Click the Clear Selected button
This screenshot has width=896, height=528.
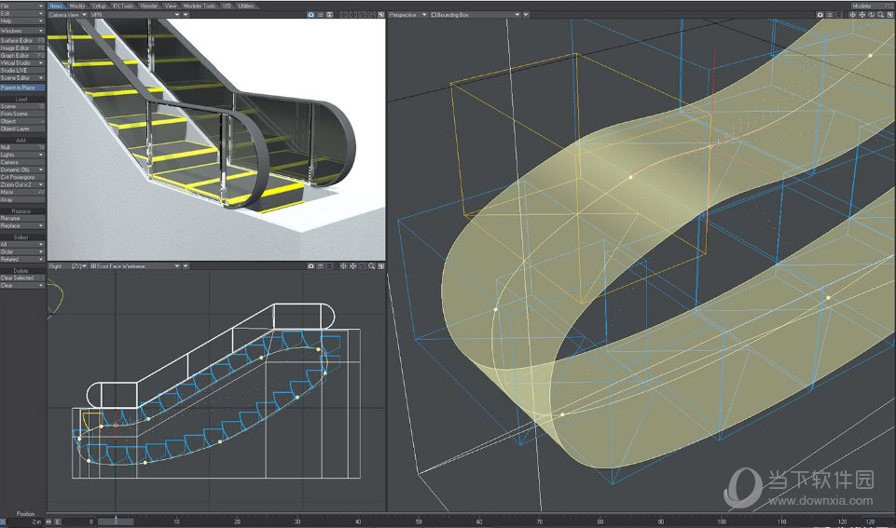pyautogui.click(x=22, y=278)
